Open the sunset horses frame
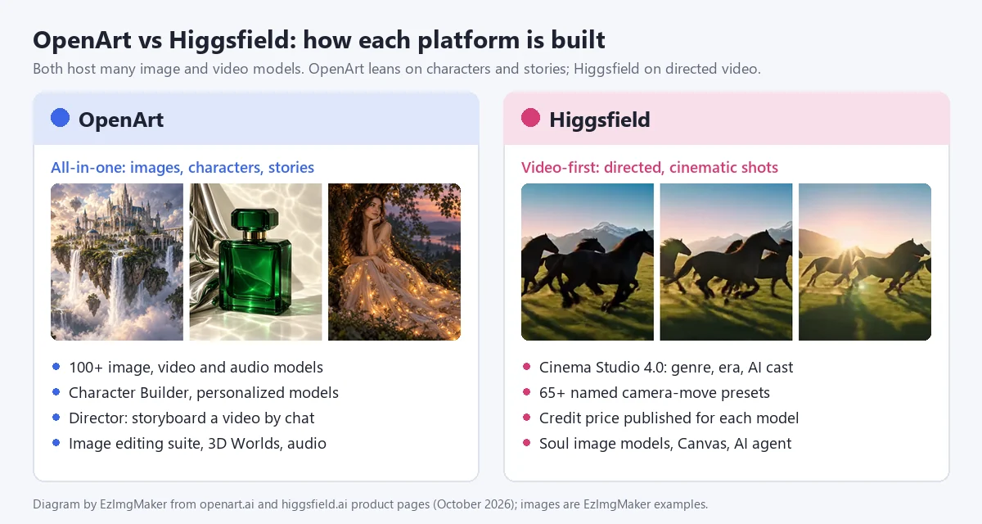Screen dimensions: 982x524 point(865,262)
